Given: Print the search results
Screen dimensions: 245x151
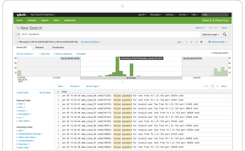Looking at the screenshot, I should click(x=201, y=42).
